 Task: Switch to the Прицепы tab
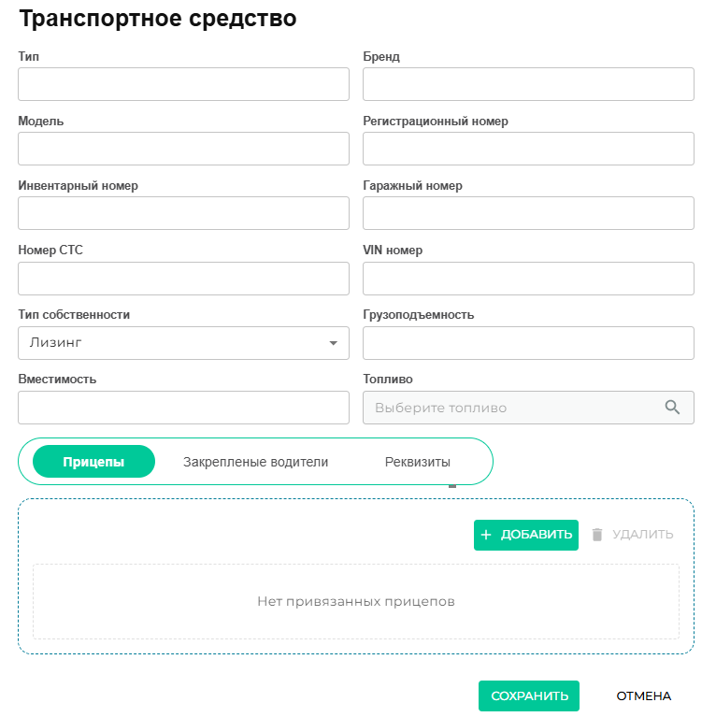click(x=93, y=462)
